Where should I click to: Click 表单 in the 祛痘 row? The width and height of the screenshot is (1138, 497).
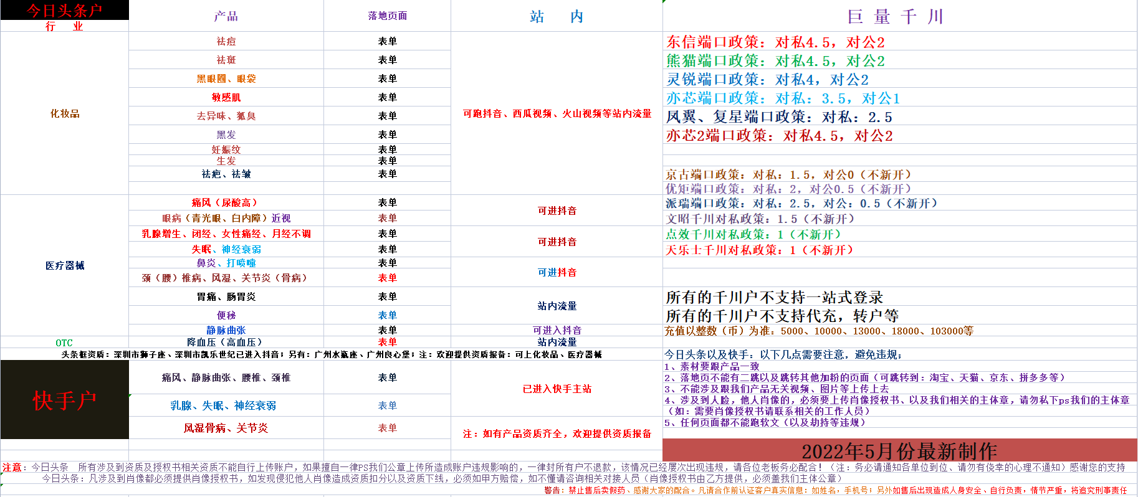[x=387, y=41]
